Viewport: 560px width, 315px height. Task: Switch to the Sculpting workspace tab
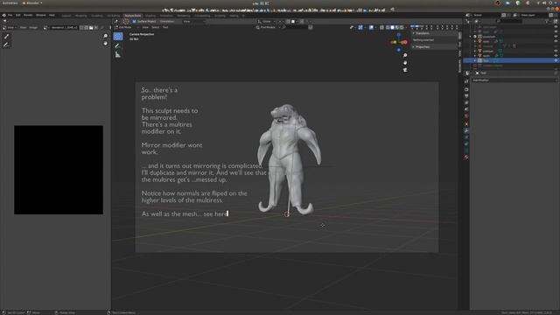tap(97, 16)
